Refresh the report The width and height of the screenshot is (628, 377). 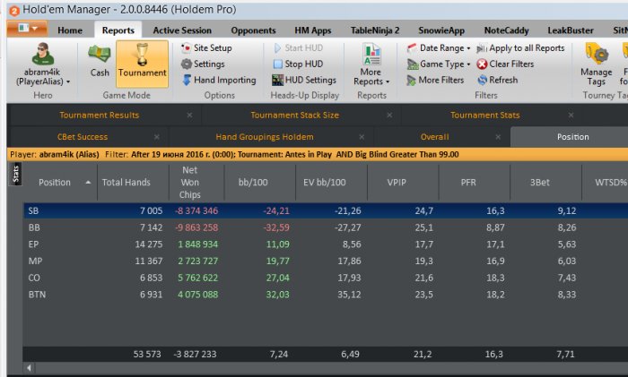point(498,80)
